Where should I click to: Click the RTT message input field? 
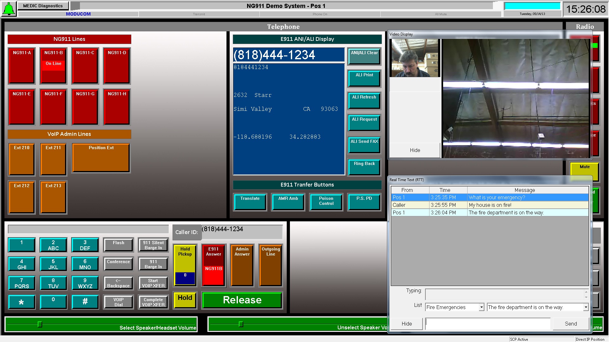(x=488, y=324)
